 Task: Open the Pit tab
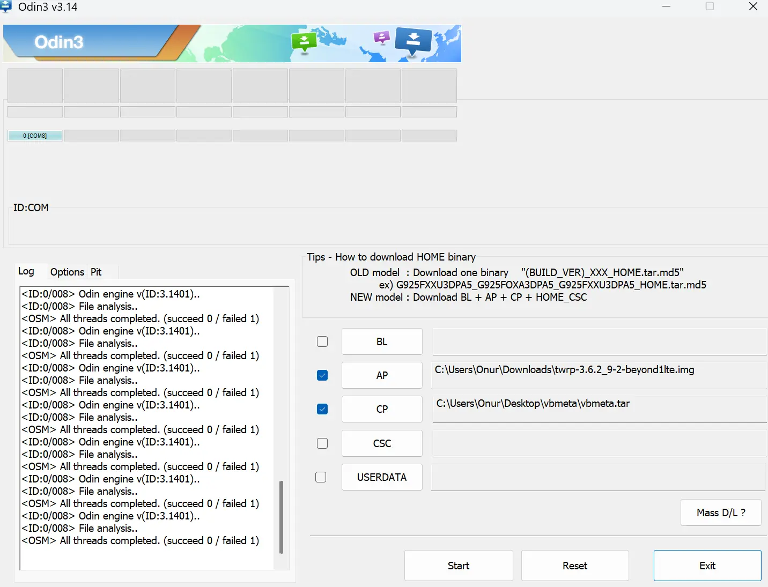coord(96,272)
